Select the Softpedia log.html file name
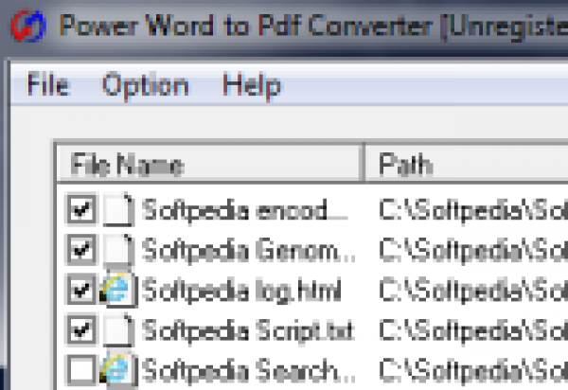 240,290
